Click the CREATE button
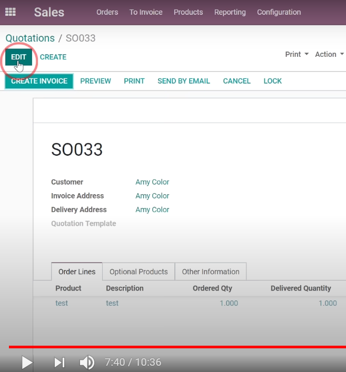Image resolution: width=346 pixels, height=372 pixels. [53, 57]
